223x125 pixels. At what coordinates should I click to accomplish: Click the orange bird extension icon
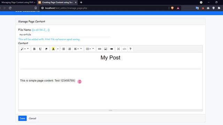[203, 8]
